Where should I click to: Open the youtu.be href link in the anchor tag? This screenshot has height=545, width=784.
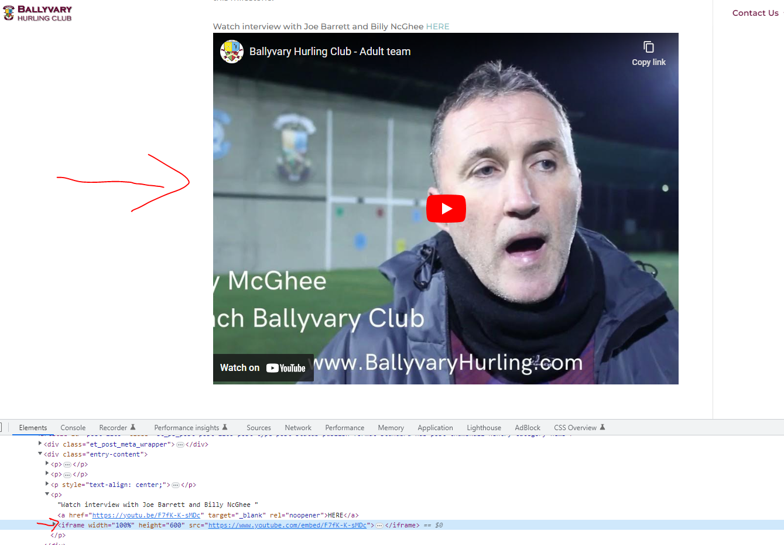click(x=146, y=515)
